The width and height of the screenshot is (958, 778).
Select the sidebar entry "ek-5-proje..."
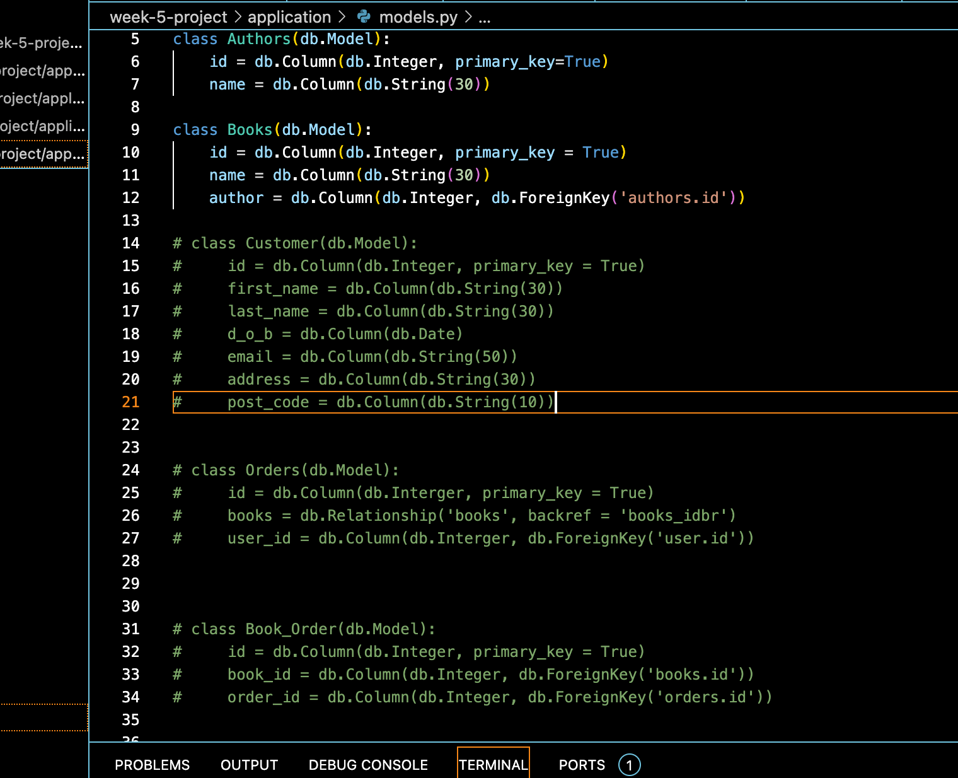tap(42, 43)
